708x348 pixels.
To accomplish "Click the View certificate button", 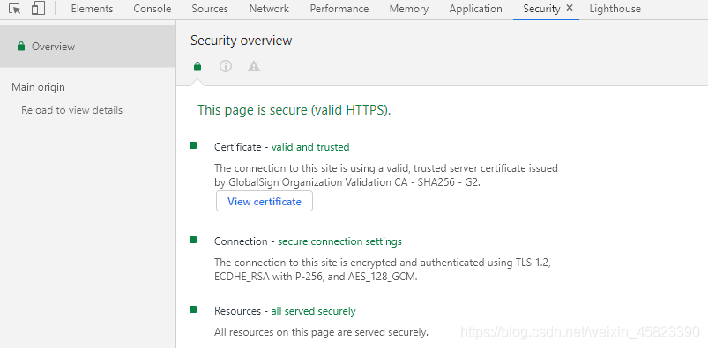I will pyautogui.click(x=265, y=201).
